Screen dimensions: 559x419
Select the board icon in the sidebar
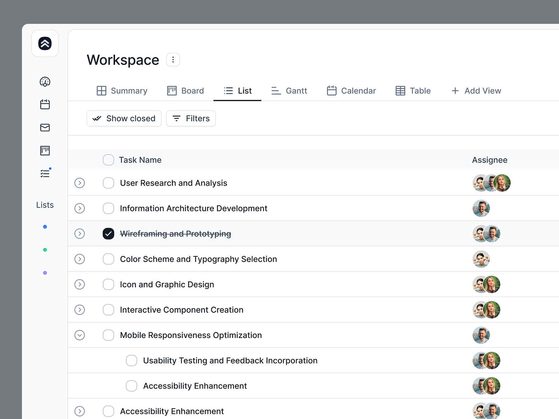point(45,150)
